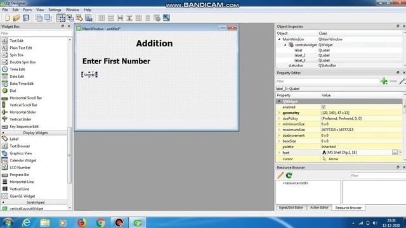Viewport: 406px width, 228px height.
Task: Click the Break Layout toolbar icon
Action: (157, 18)
